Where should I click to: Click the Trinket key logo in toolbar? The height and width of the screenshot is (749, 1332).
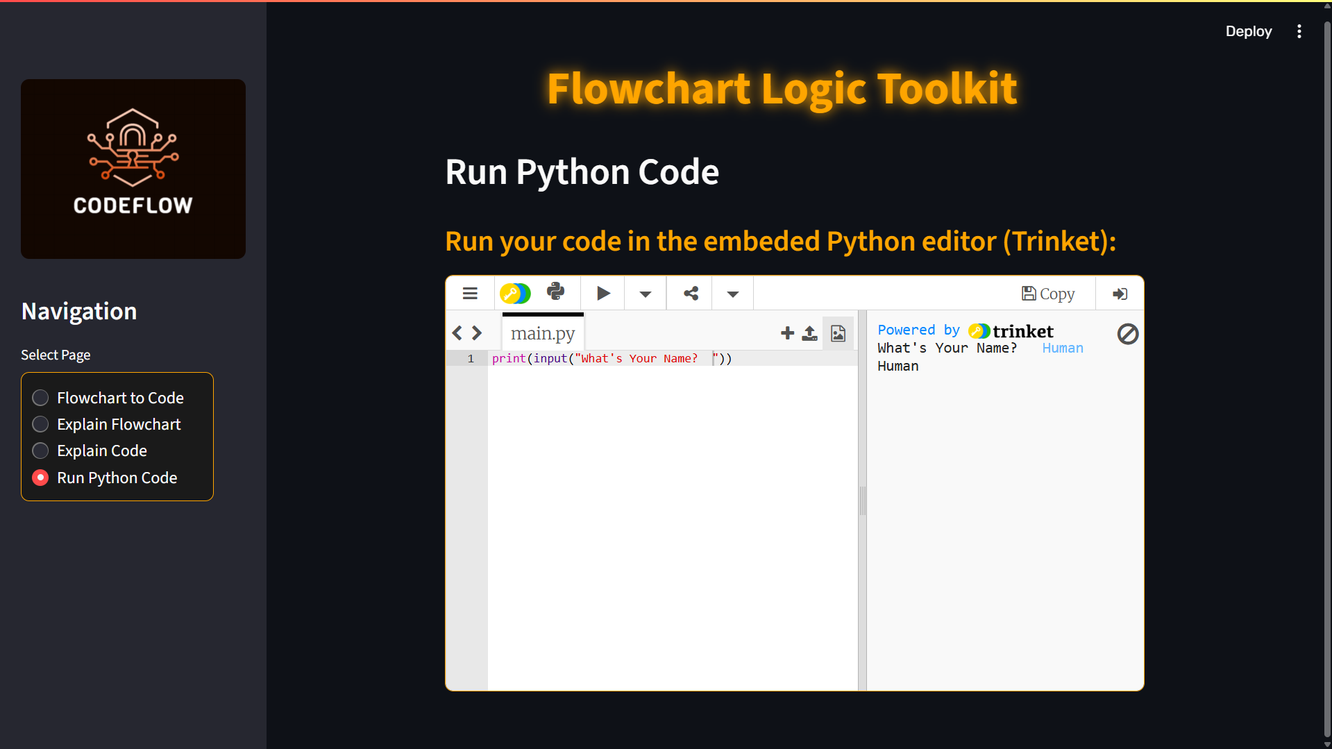click(x=515, y=294)
